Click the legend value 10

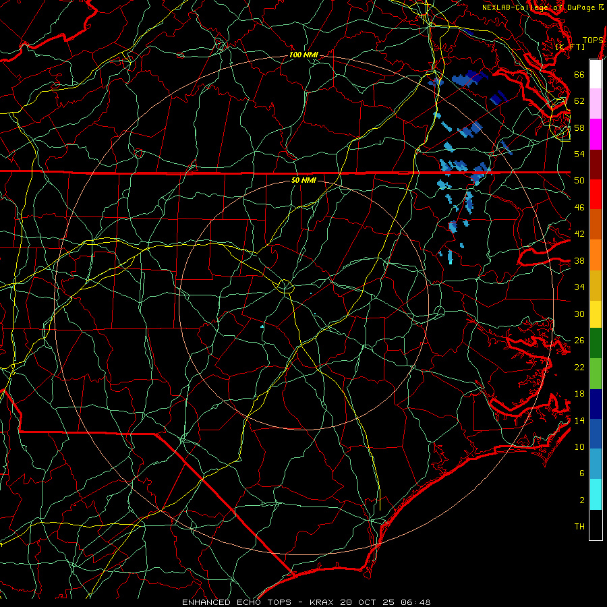[579, 446]
